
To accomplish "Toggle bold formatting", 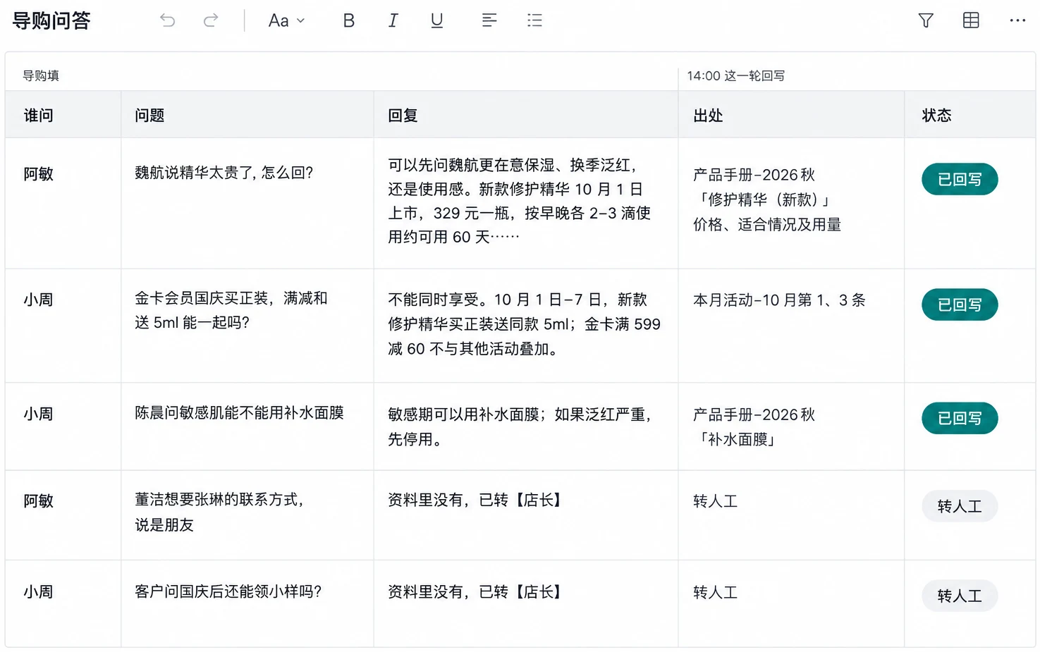I will (x=348, y=20).
